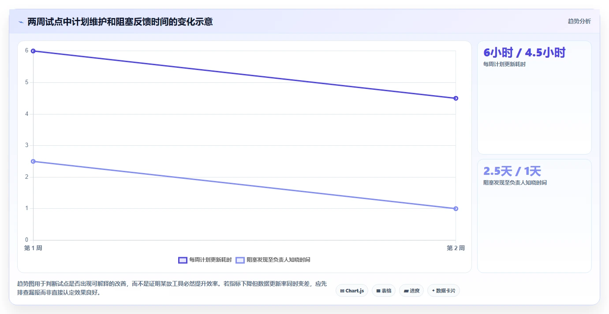Screen dimensions: 609x314
Task: Click the 第 2 周 x-axis label
Action: point(456,248)
